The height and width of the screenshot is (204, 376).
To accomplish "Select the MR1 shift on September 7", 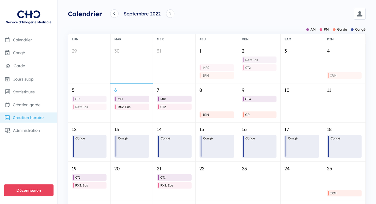I will pos(174,99).
